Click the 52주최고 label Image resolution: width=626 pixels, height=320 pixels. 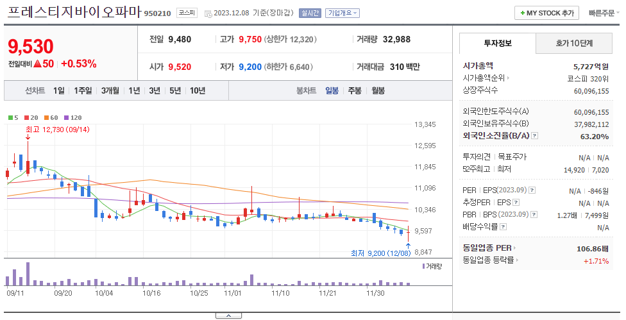pos(477,169)
